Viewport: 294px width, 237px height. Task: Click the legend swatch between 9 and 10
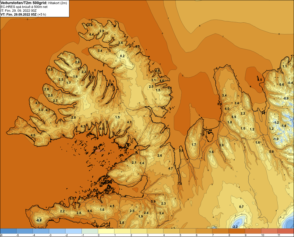pyautogui.click(x=253, y=231)
